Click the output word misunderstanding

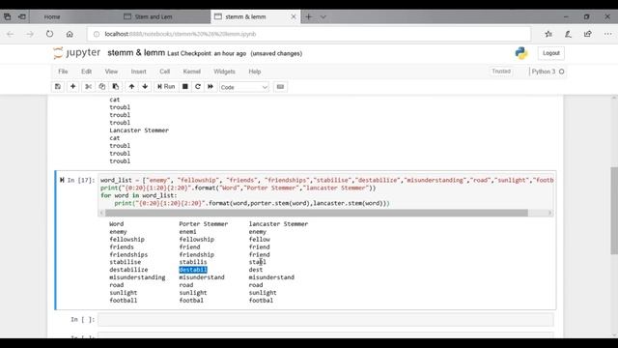(137, 277)
